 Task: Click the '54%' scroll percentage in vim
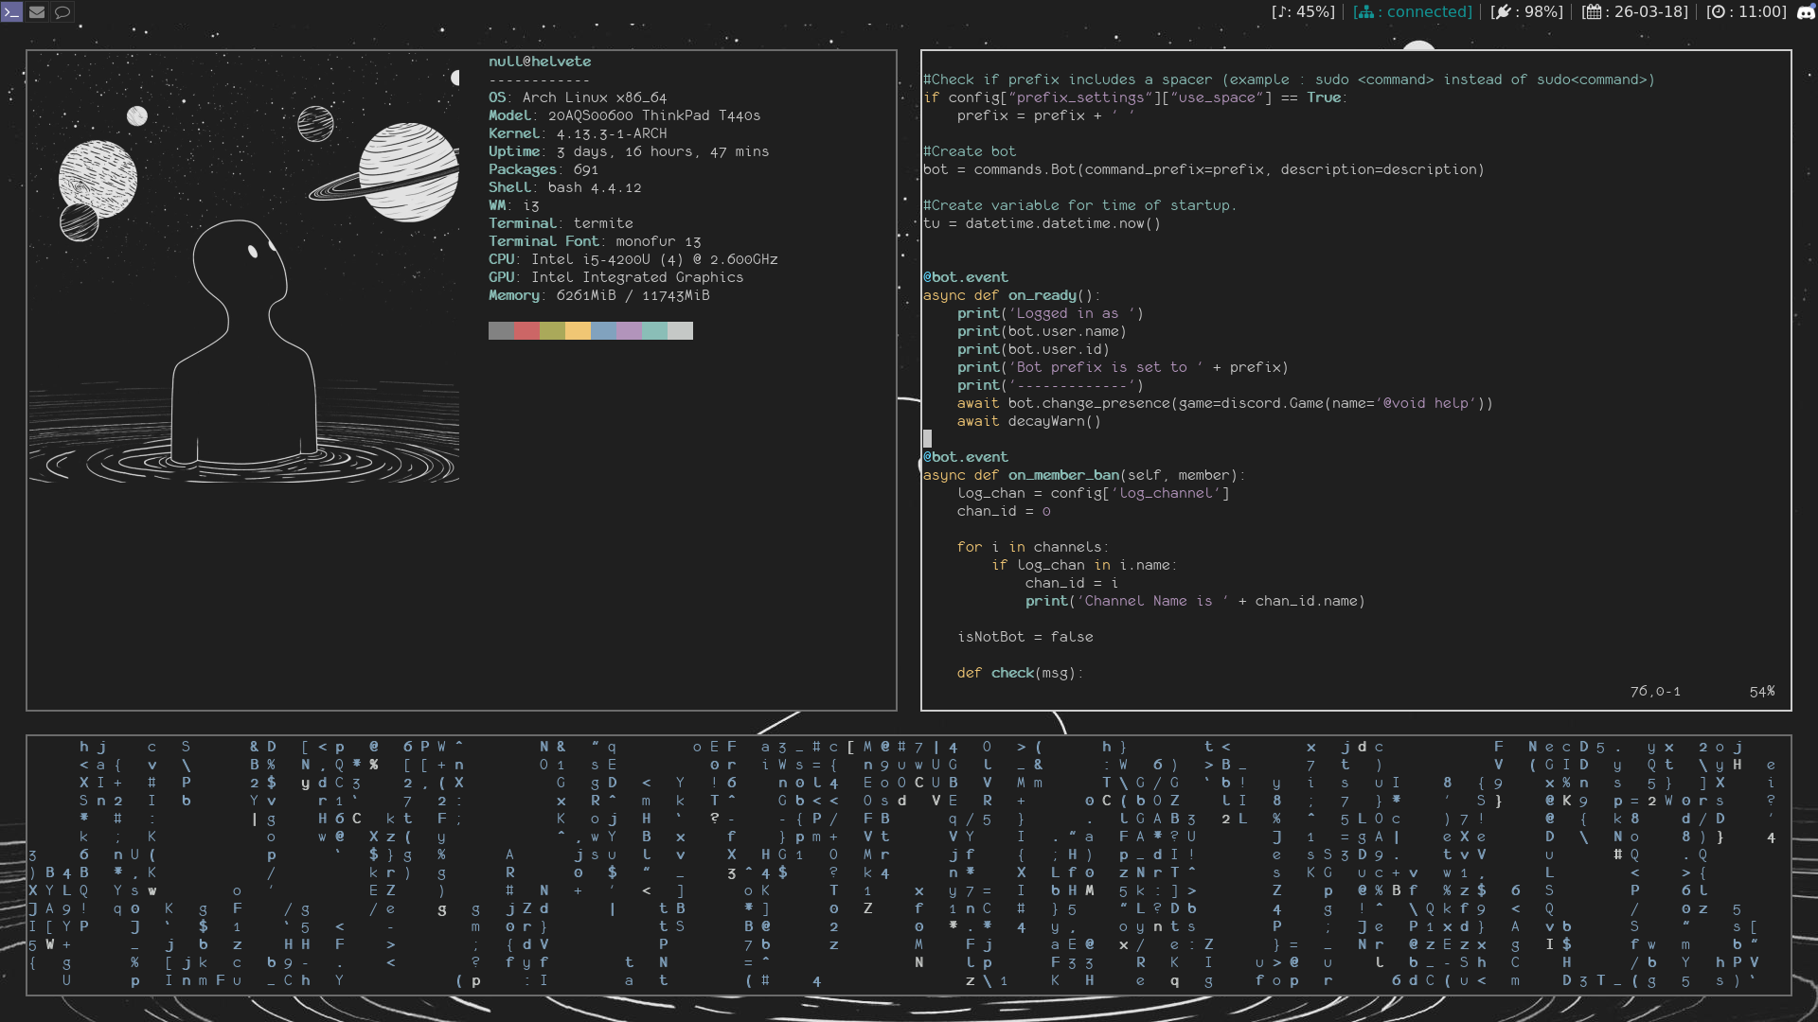point(1762,692)
